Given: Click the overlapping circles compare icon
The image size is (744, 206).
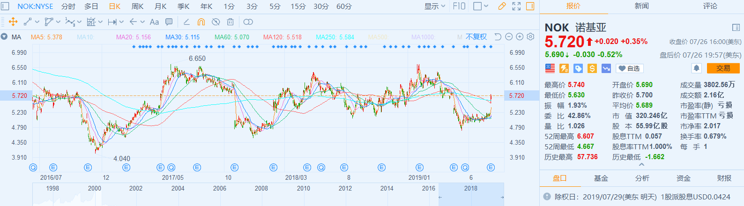Looking at the screenshot, I should click(248, 22).
